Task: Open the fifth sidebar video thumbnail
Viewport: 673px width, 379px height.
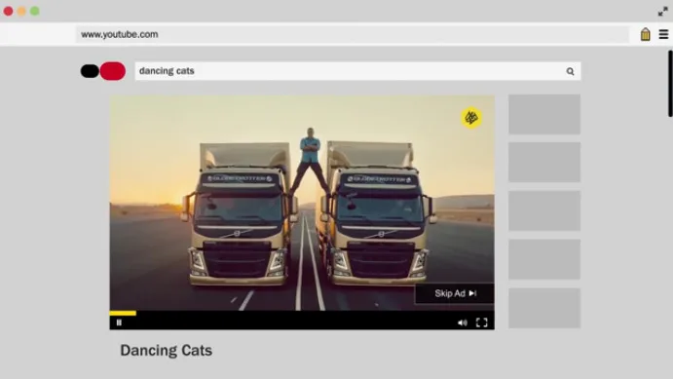Action: pos(544,308)
